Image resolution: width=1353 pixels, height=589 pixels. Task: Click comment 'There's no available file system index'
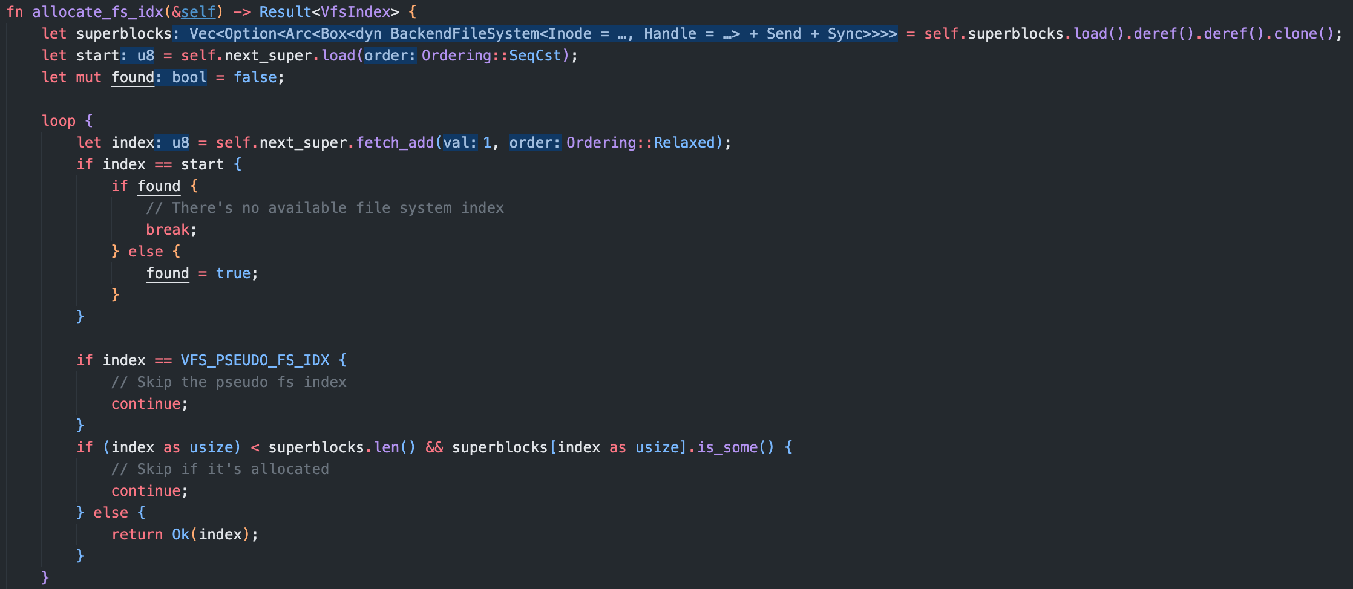tap(325, 208)
